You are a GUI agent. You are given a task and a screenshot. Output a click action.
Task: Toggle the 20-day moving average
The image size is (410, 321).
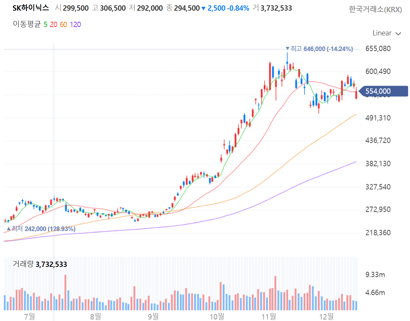point(54,25)
